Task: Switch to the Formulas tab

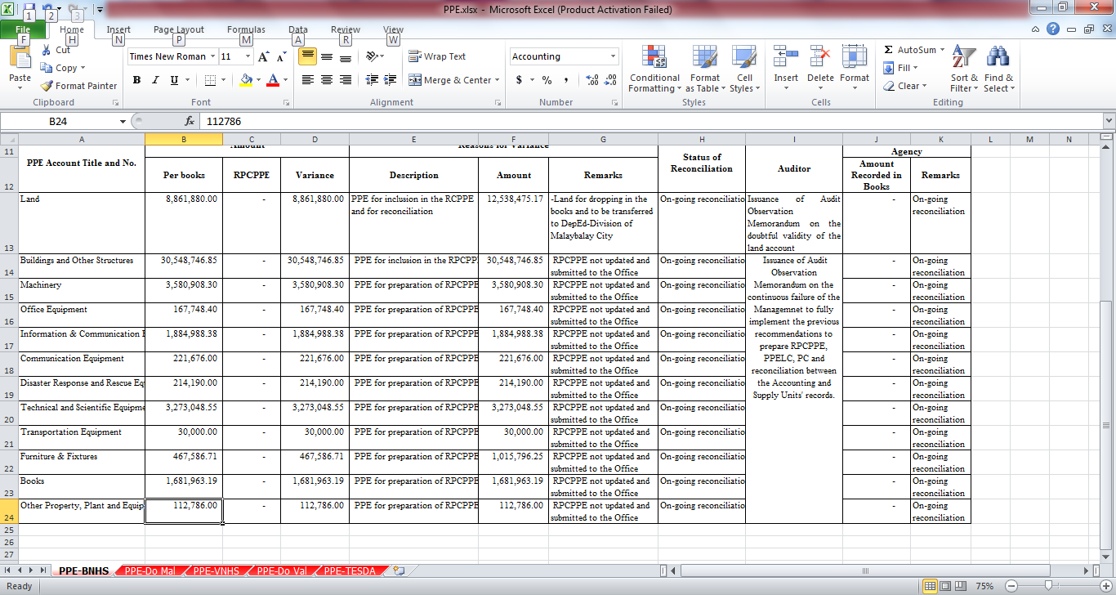Action: (x=246, y=29)
